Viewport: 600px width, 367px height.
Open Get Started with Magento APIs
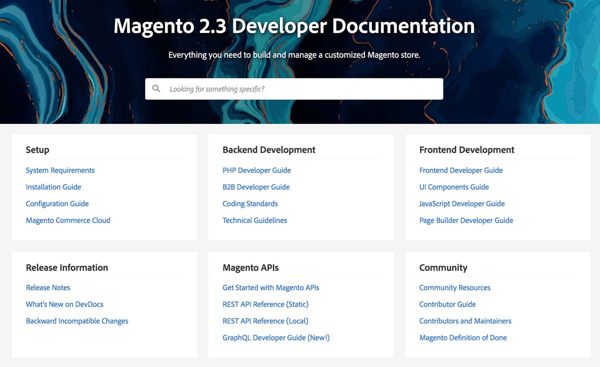pyautogui.click(x=270, y=288)
